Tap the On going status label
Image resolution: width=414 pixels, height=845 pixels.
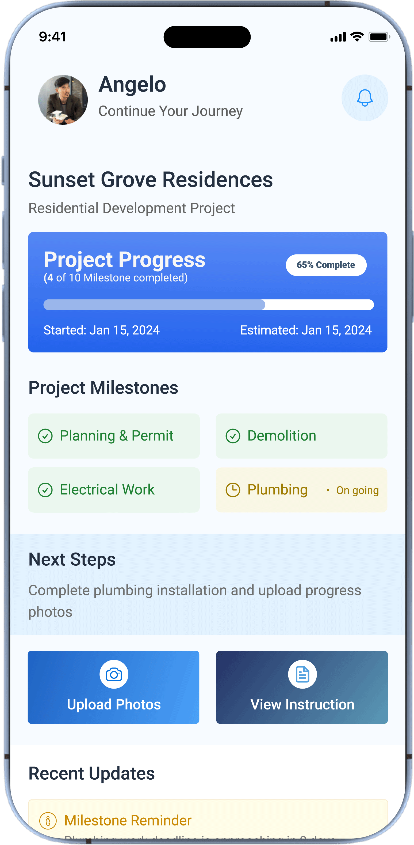[357, 490]
